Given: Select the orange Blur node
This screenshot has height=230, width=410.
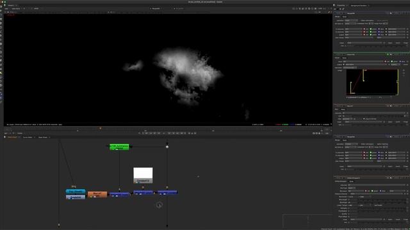Looking at the screenshot, I should tap(97, 194).
